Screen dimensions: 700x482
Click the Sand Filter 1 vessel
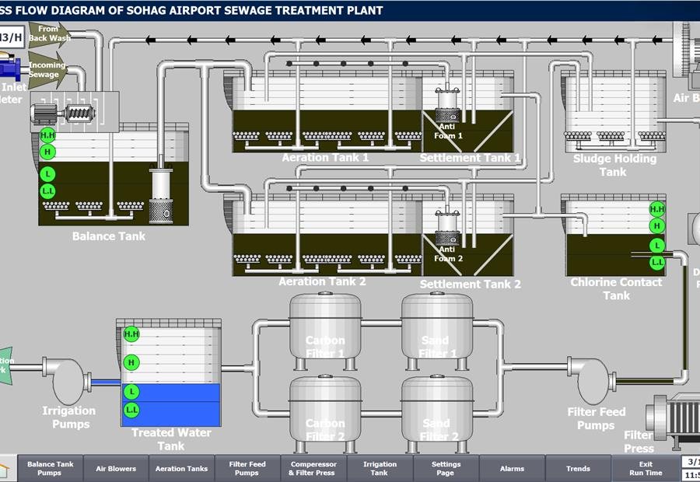click(436, 331)
